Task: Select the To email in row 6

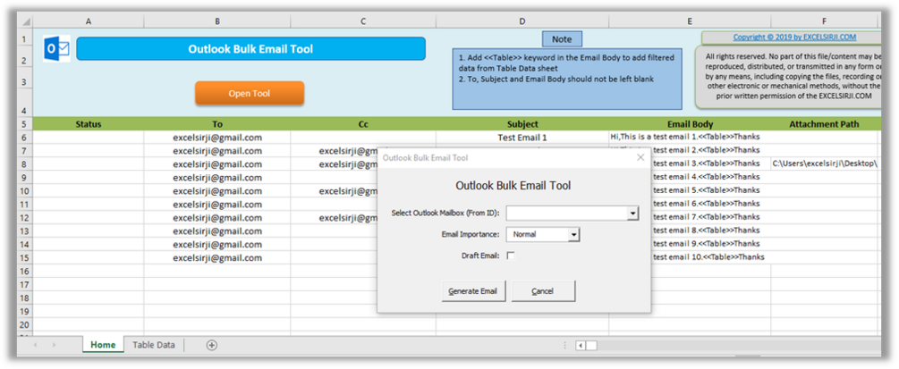Action: (x=217, y=138)
